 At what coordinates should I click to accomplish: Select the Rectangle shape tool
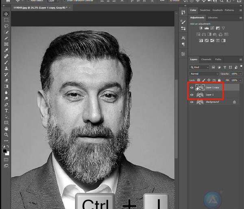6,123
